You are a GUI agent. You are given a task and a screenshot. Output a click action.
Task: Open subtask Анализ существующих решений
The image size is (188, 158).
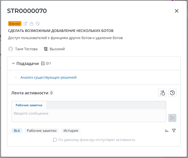(48, 77)
